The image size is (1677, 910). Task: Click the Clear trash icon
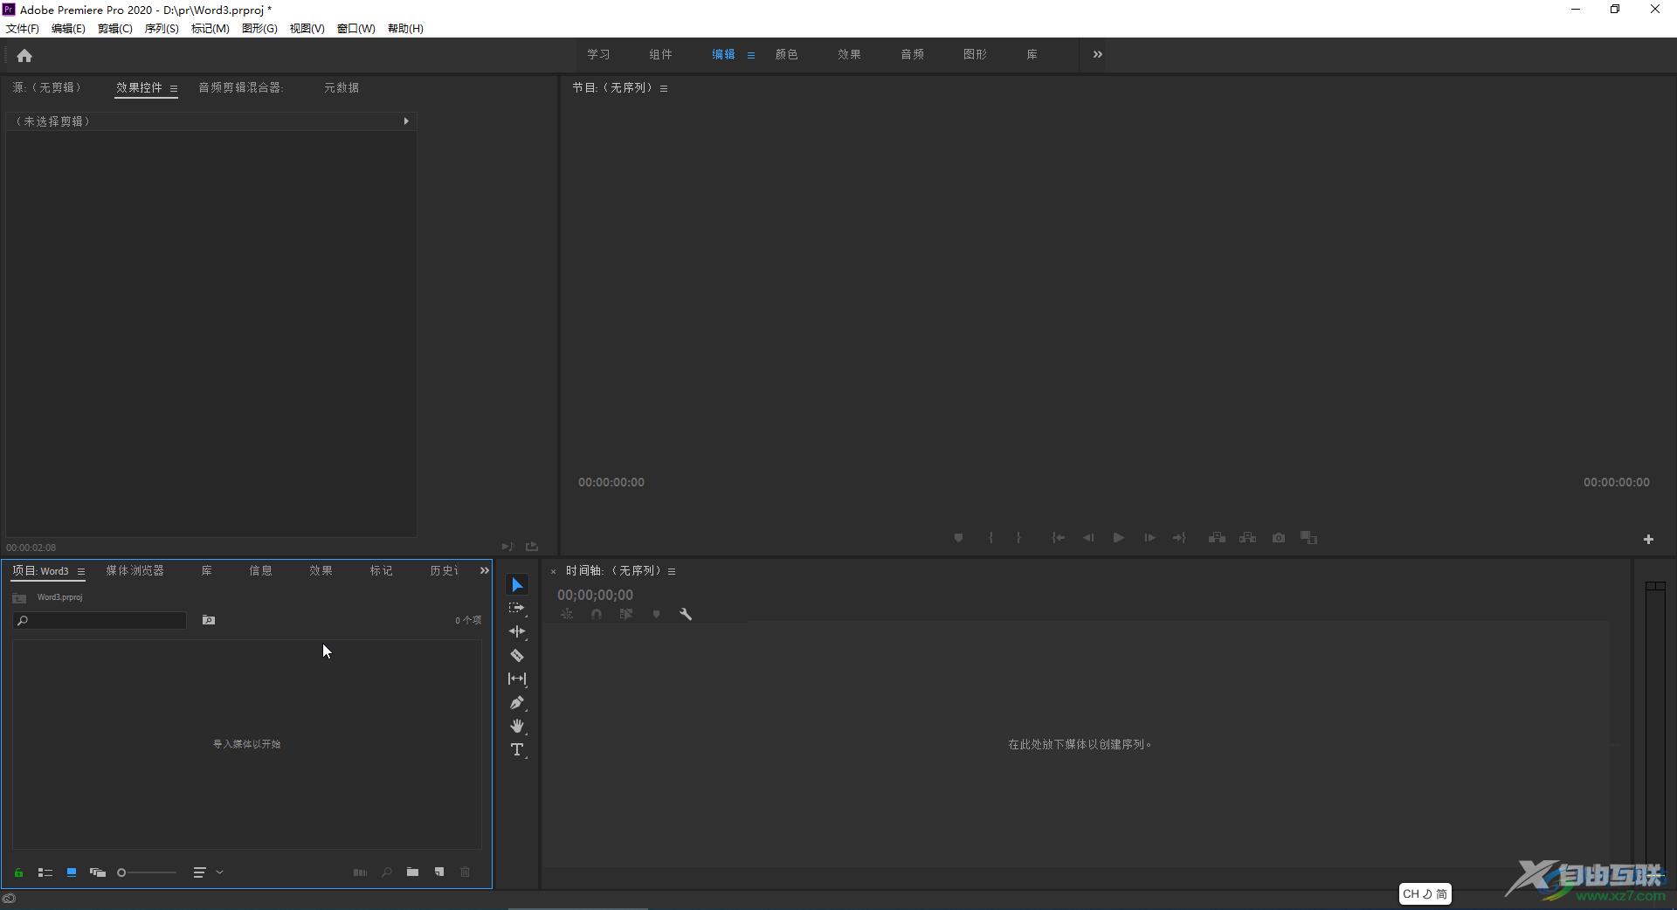pos(466,872)
